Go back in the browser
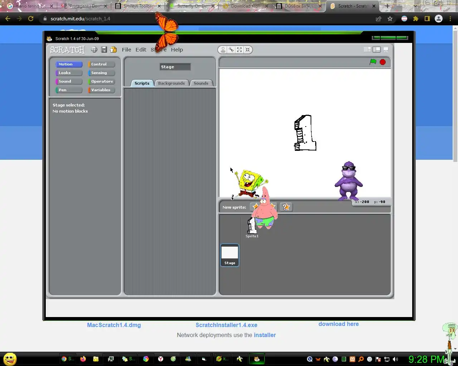 8,19
